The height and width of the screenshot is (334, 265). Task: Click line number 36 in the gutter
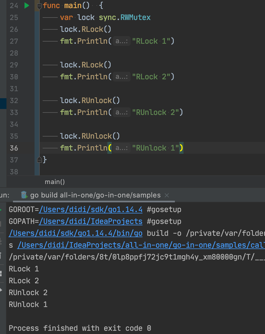point(14,148)
